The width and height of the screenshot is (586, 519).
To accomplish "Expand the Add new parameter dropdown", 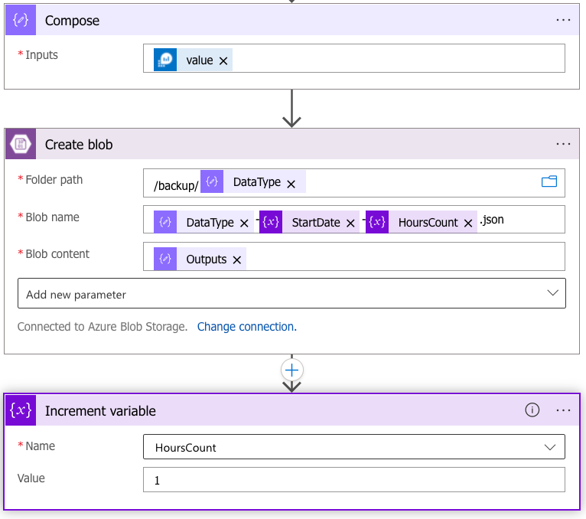I will coord(553,294).
